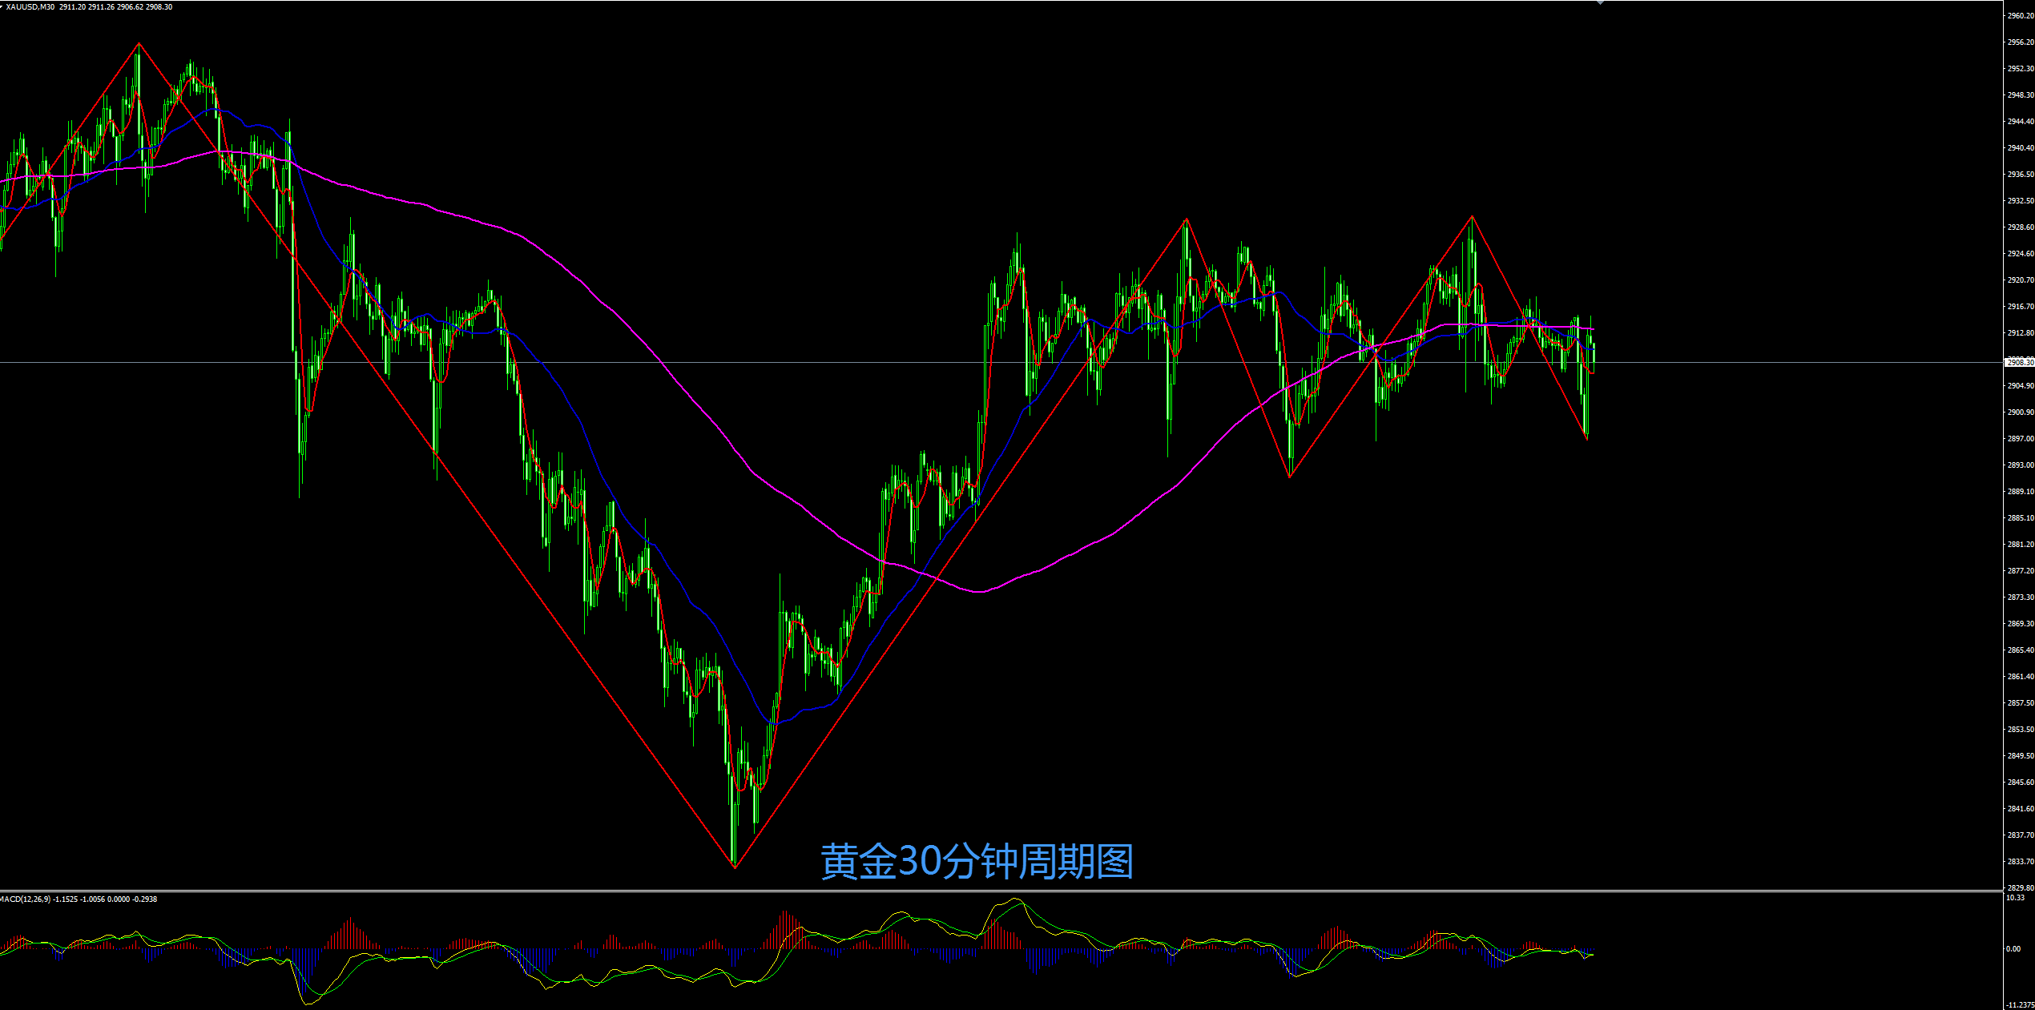Select the chart shift triangle on the top edge

(1600, 3)
